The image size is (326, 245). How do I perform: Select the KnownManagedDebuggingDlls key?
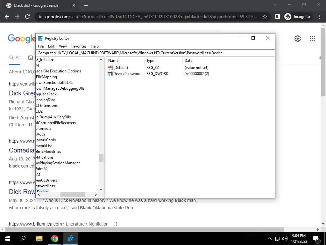point(60,88)
